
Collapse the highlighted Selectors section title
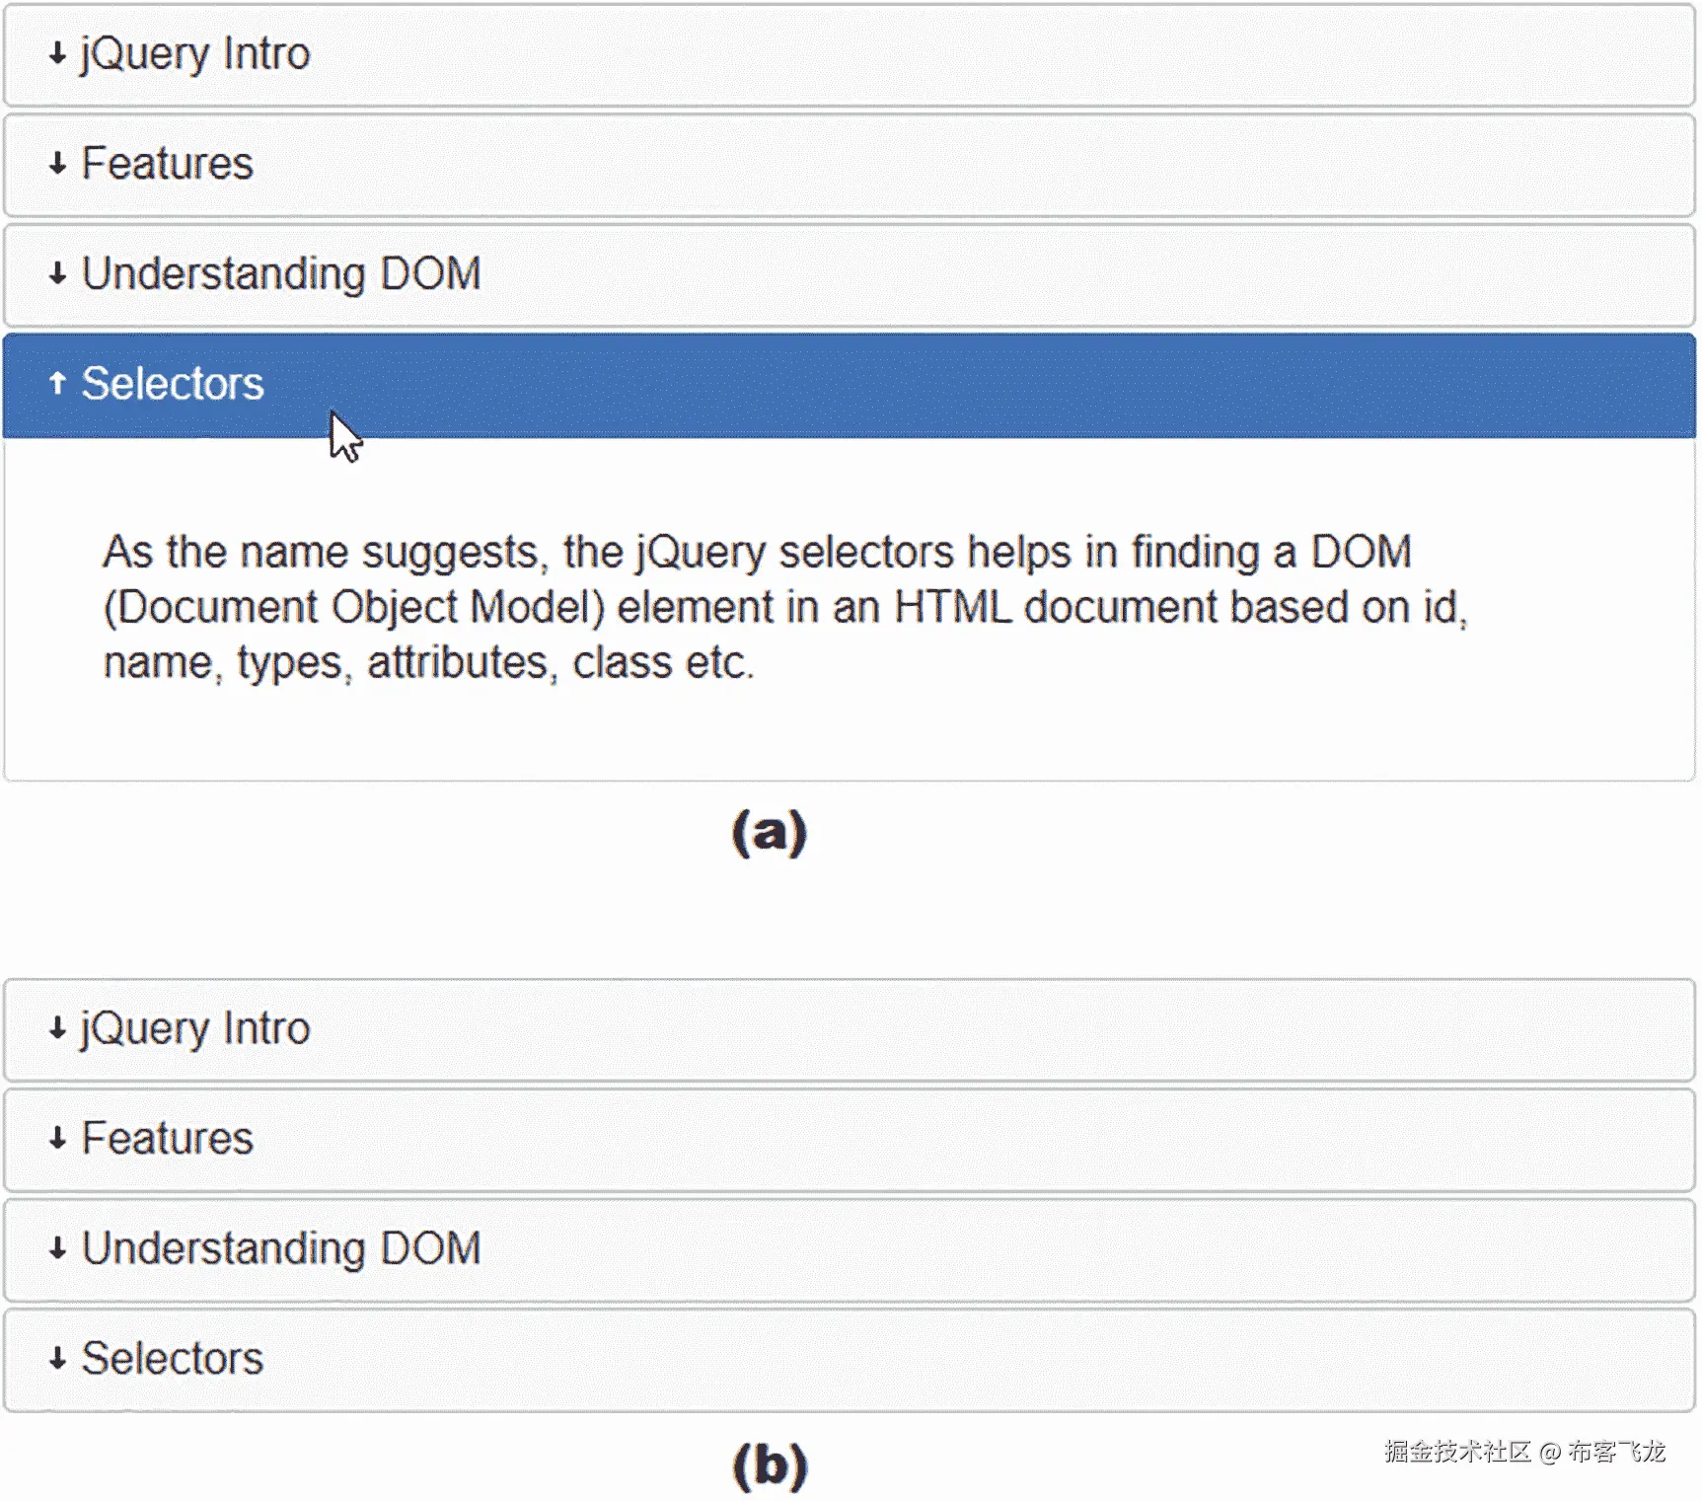coord(173,384)
